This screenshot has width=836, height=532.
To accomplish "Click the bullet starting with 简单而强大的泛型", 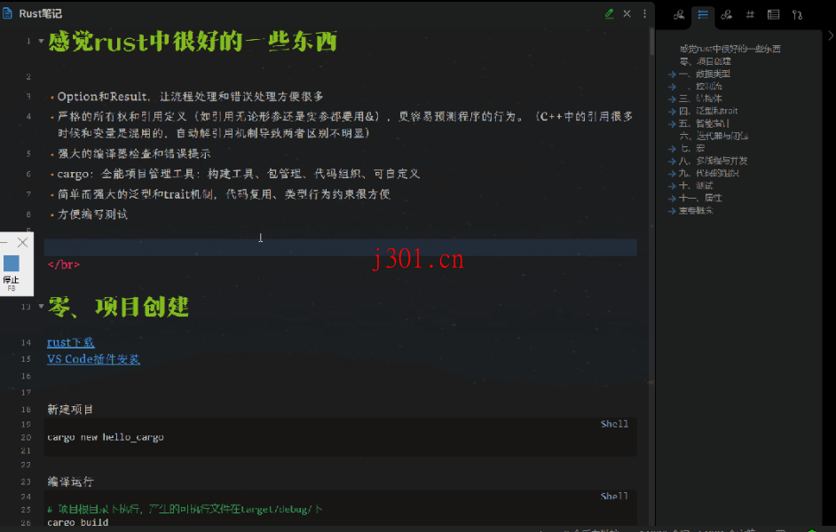I will pos(224,194).
